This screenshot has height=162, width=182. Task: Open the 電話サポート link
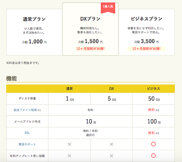[27, 144]
